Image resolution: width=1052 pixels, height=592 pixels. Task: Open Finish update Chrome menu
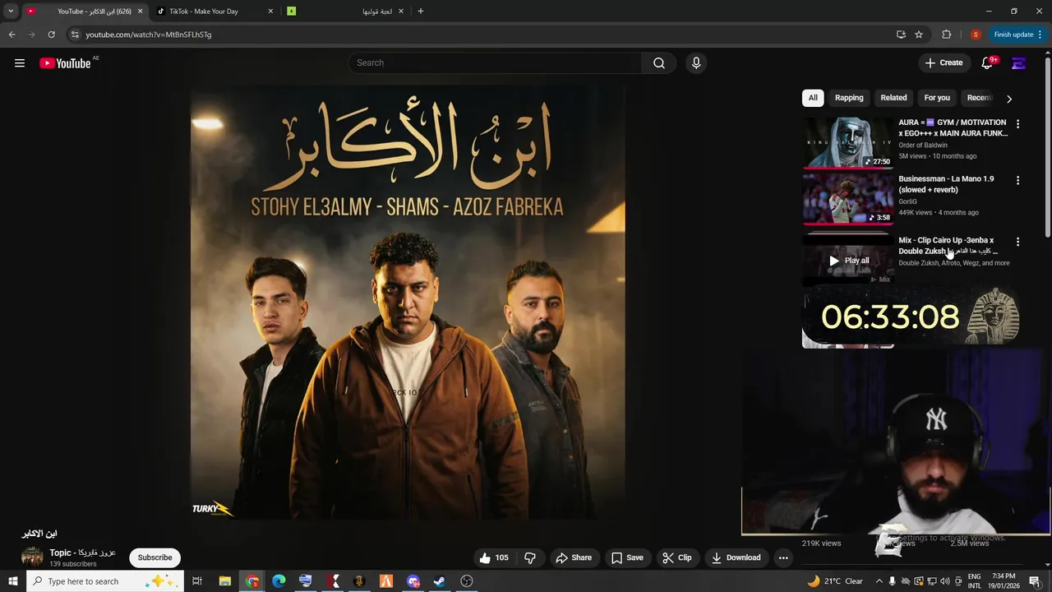coord(1018,35)
